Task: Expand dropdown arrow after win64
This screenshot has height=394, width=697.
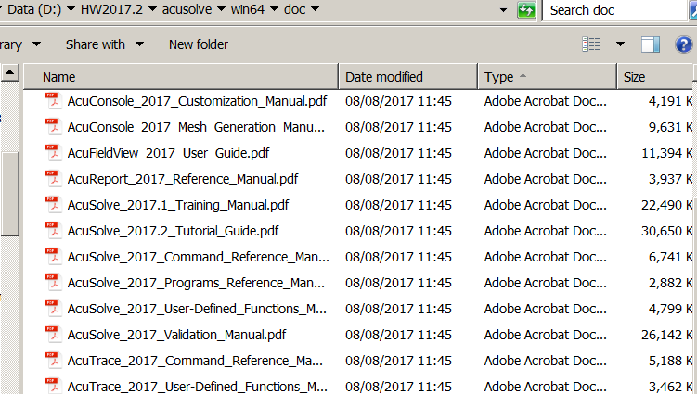Action: [x=275, y=9]
